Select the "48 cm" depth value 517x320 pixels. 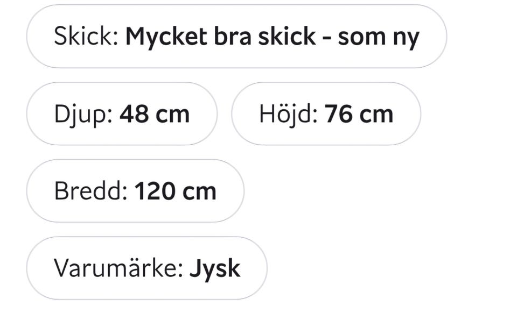[155, 114]
